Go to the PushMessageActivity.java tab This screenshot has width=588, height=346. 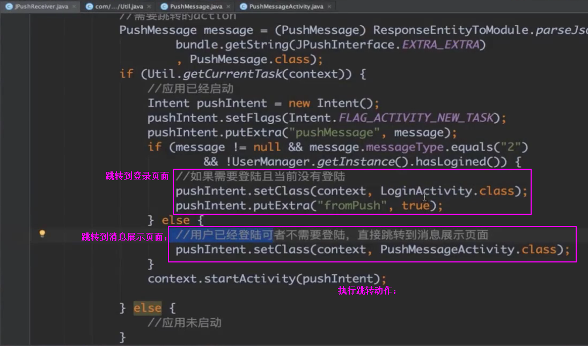click(286, 6)
